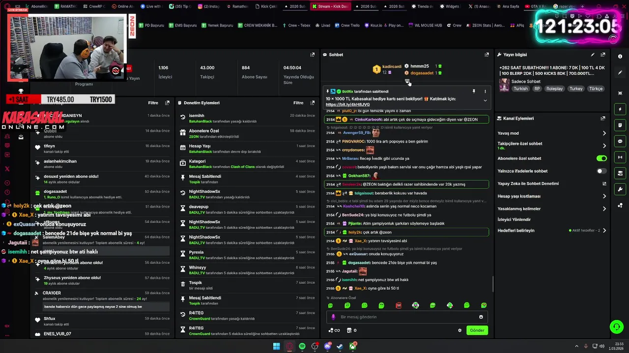Click username CinkoKarbooN in chat
This screenshot has height=353, width=629.
pos(368,120)
